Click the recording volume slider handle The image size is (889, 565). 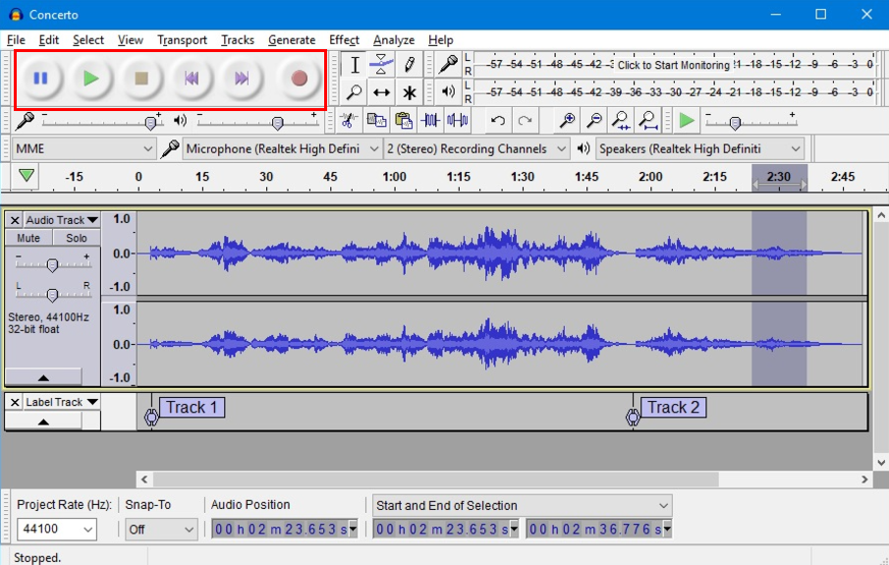tap(151, 123)
